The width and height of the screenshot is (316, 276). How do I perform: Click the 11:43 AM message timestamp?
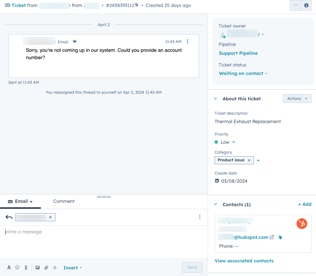click(173, 42)
